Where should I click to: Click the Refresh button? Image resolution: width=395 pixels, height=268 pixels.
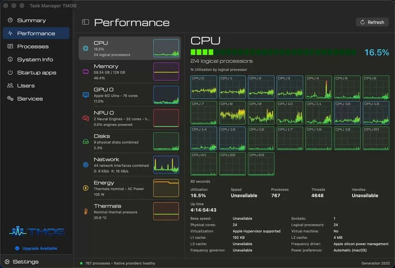pos(372,22)
